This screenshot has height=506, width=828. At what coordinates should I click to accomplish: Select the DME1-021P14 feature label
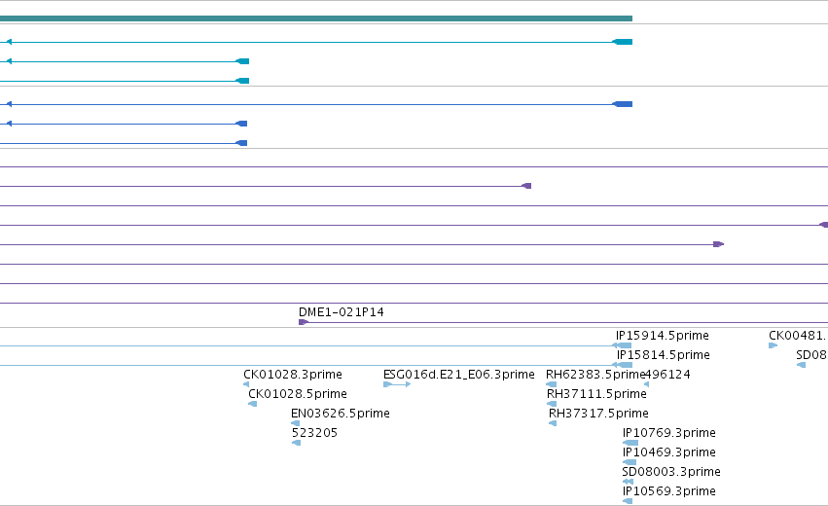[342, 312]
